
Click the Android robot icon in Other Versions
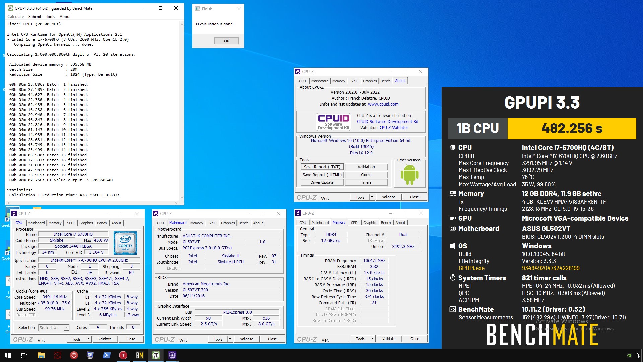tap(409, 175)
